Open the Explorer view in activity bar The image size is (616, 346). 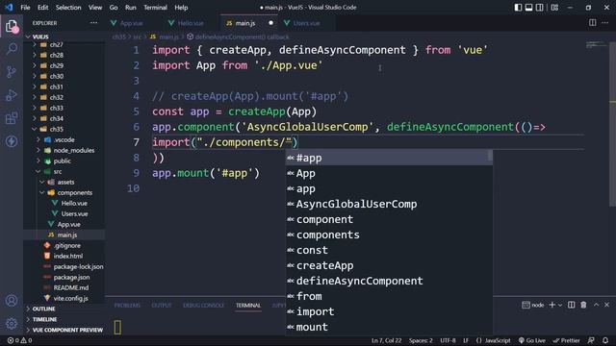point(12,27)
